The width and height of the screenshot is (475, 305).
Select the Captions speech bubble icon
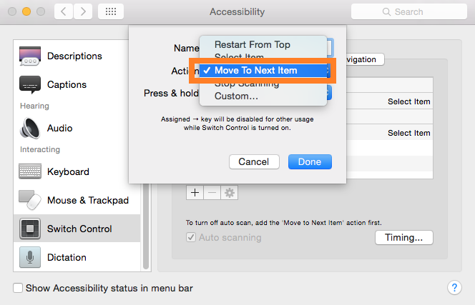pos(29,84)
